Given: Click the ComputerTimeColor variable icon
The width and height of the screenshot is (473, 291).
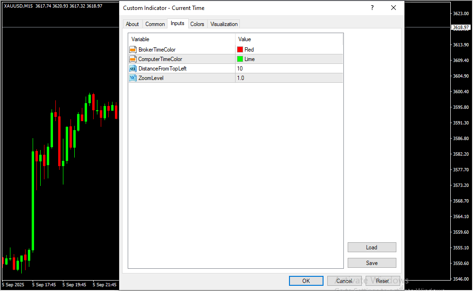Looking at the screenshot, I should 133,59.
